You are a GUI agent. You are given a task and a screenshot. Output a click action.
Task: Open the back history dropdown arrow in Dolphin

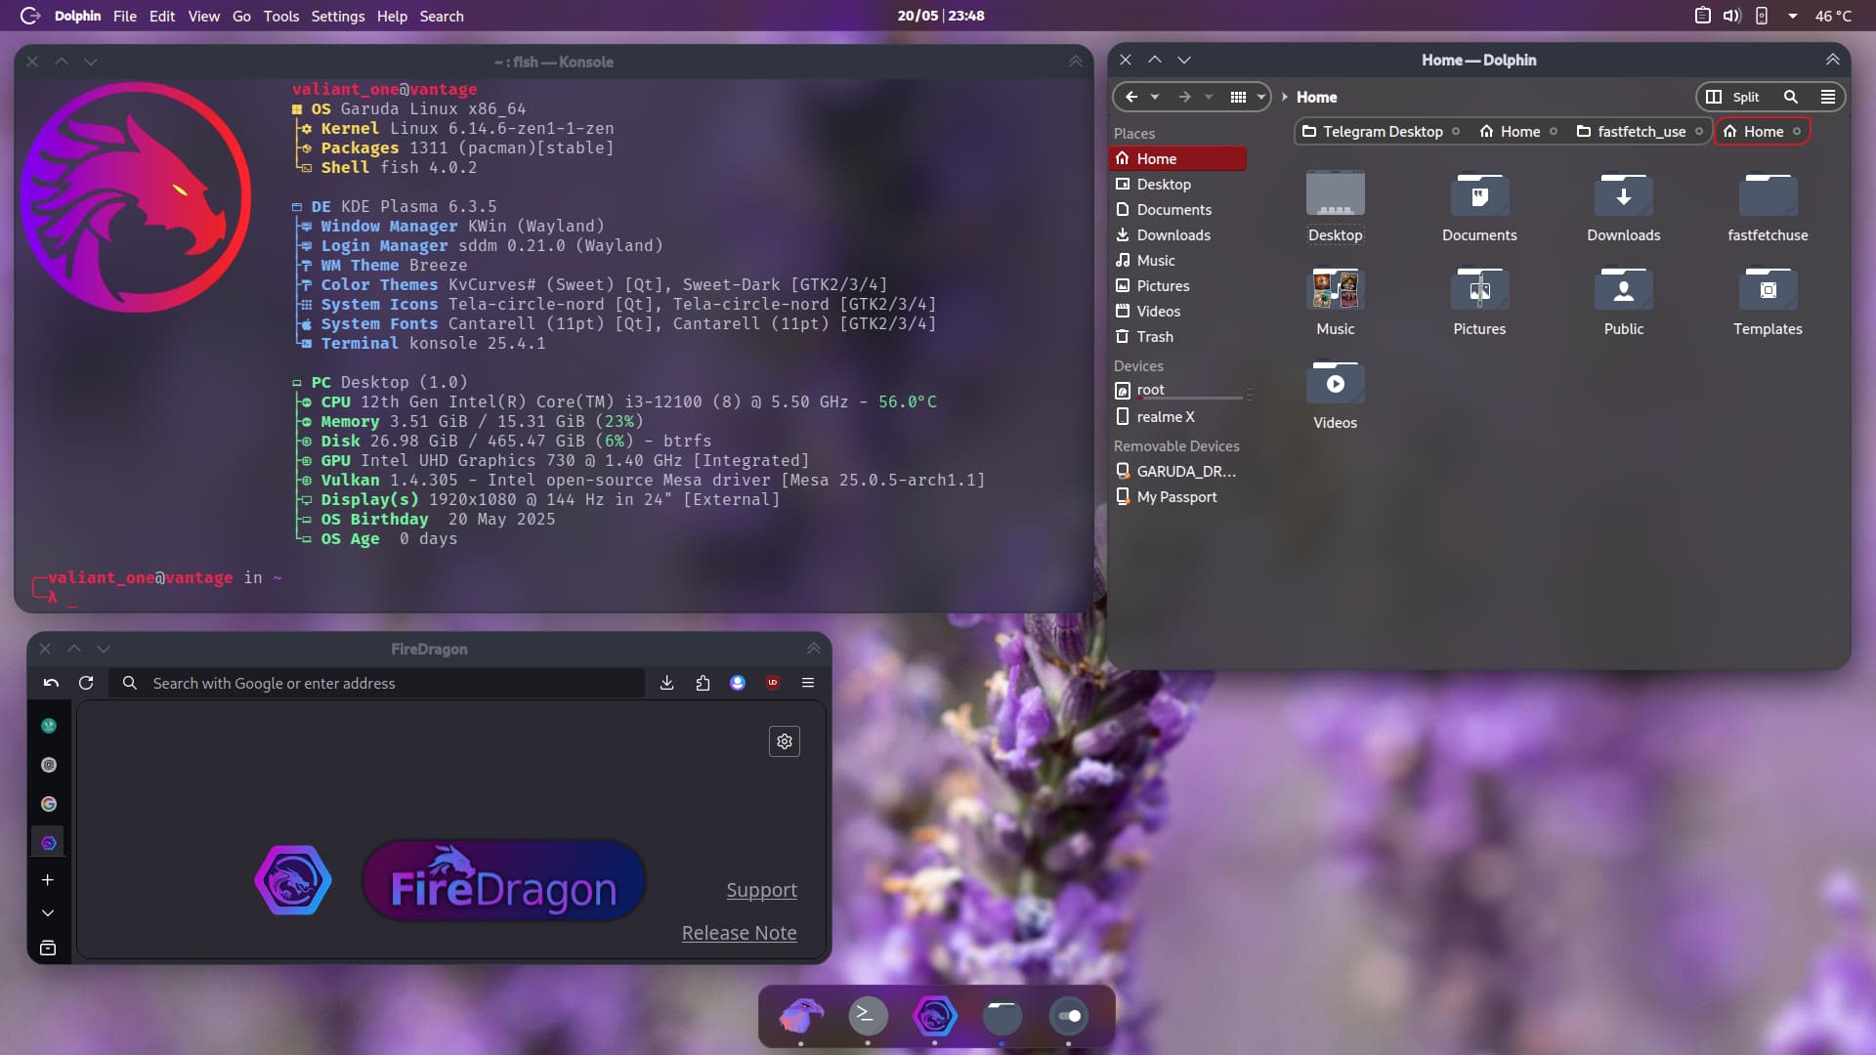(1155, 97)
